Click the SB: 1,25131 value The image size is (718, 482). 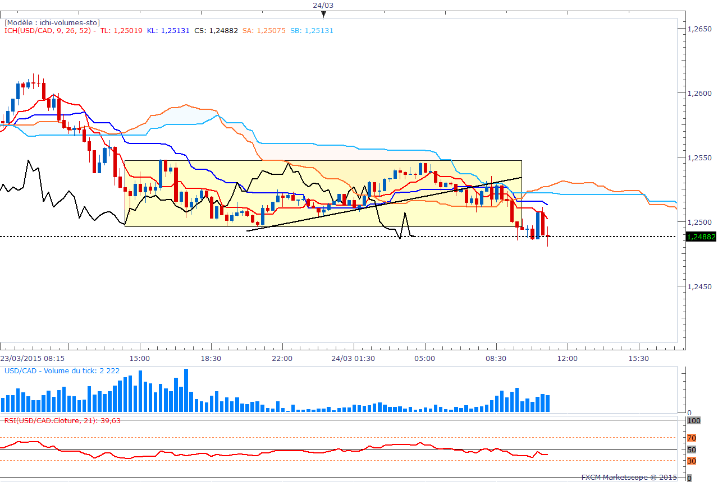point(312,31)
